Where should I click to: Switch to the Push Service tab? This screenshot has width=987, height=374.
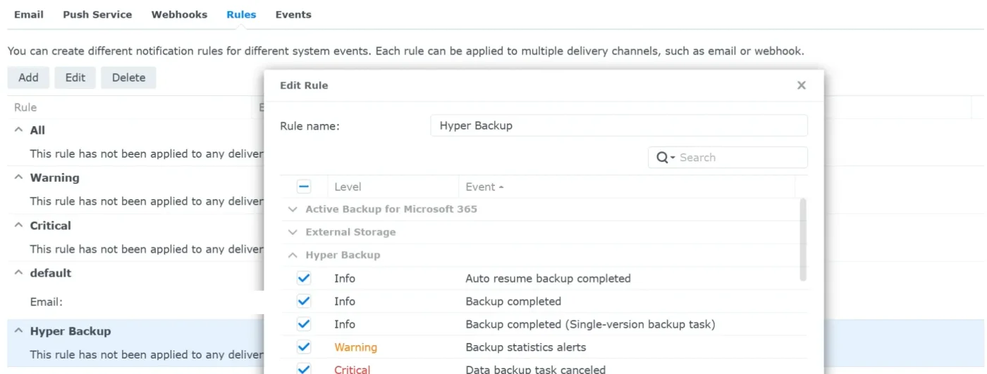point(97,14)
